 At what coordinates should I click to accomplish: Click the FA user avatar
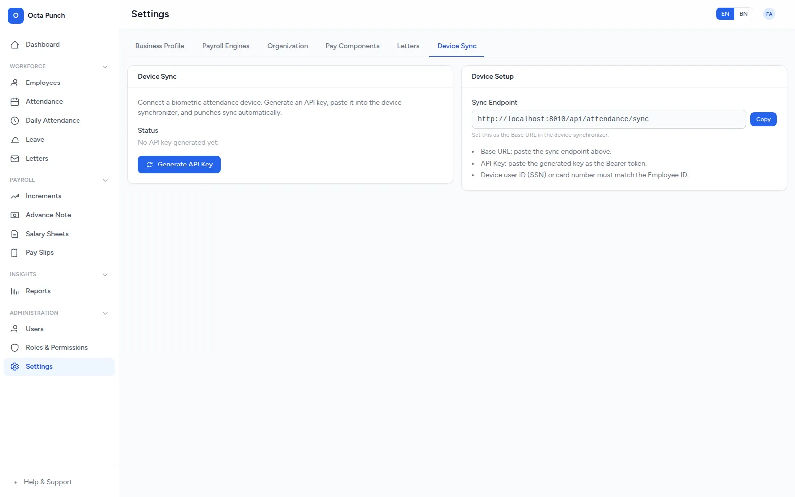click(x=769, y=14)
